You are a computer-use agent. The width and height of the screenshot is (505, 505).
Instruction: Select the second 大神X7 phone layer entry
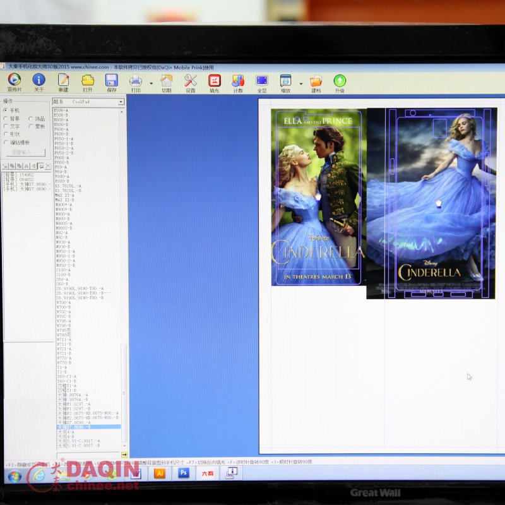click(x=27, y=189)
